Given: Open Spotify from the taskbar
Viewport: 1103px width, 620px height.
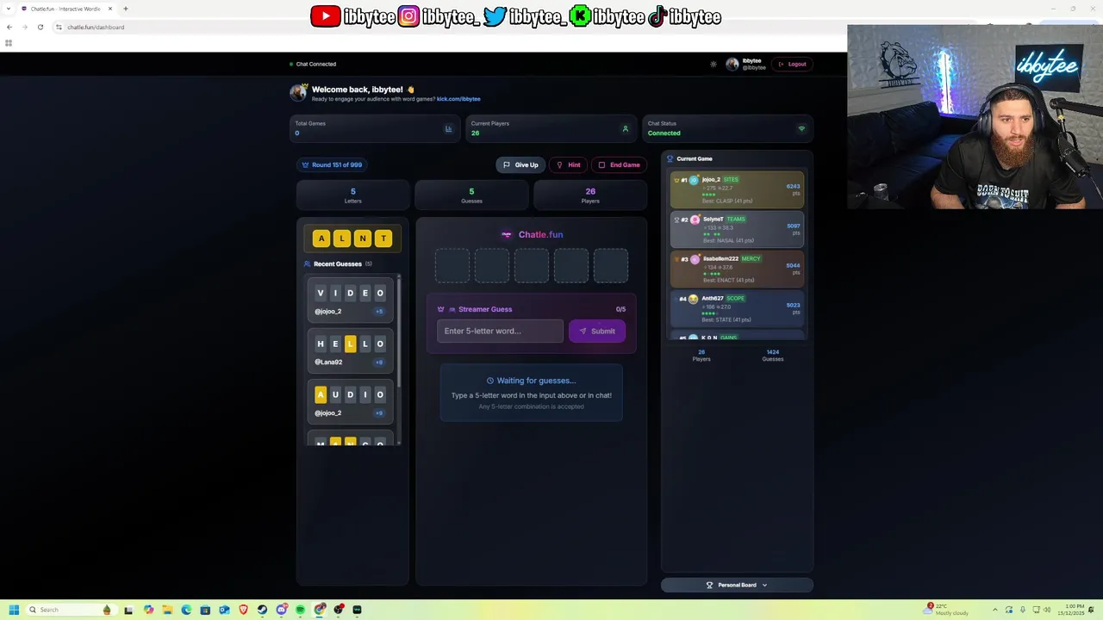Looking at the screenshot, I should [x=300, y=610].
